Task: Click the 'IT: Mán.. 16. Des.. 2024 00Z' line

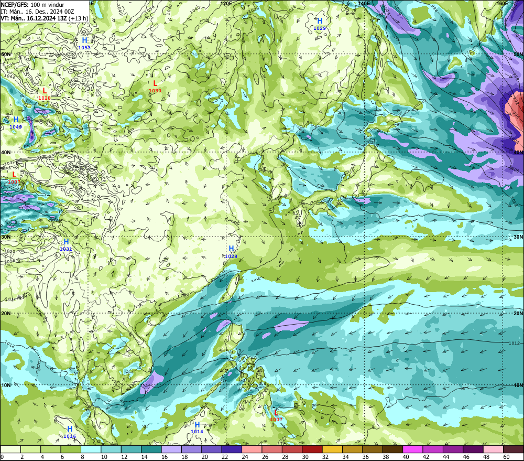Action: [x=37, y=12]
